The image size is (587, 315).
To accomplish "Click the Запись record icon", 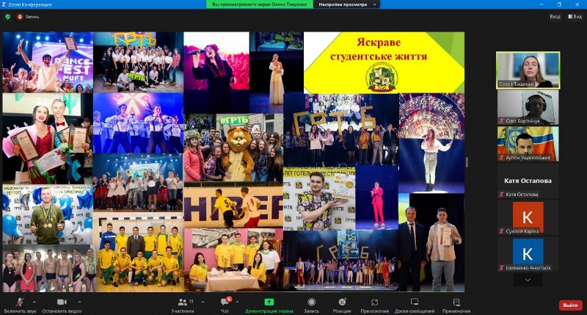I will click(311, 303).
